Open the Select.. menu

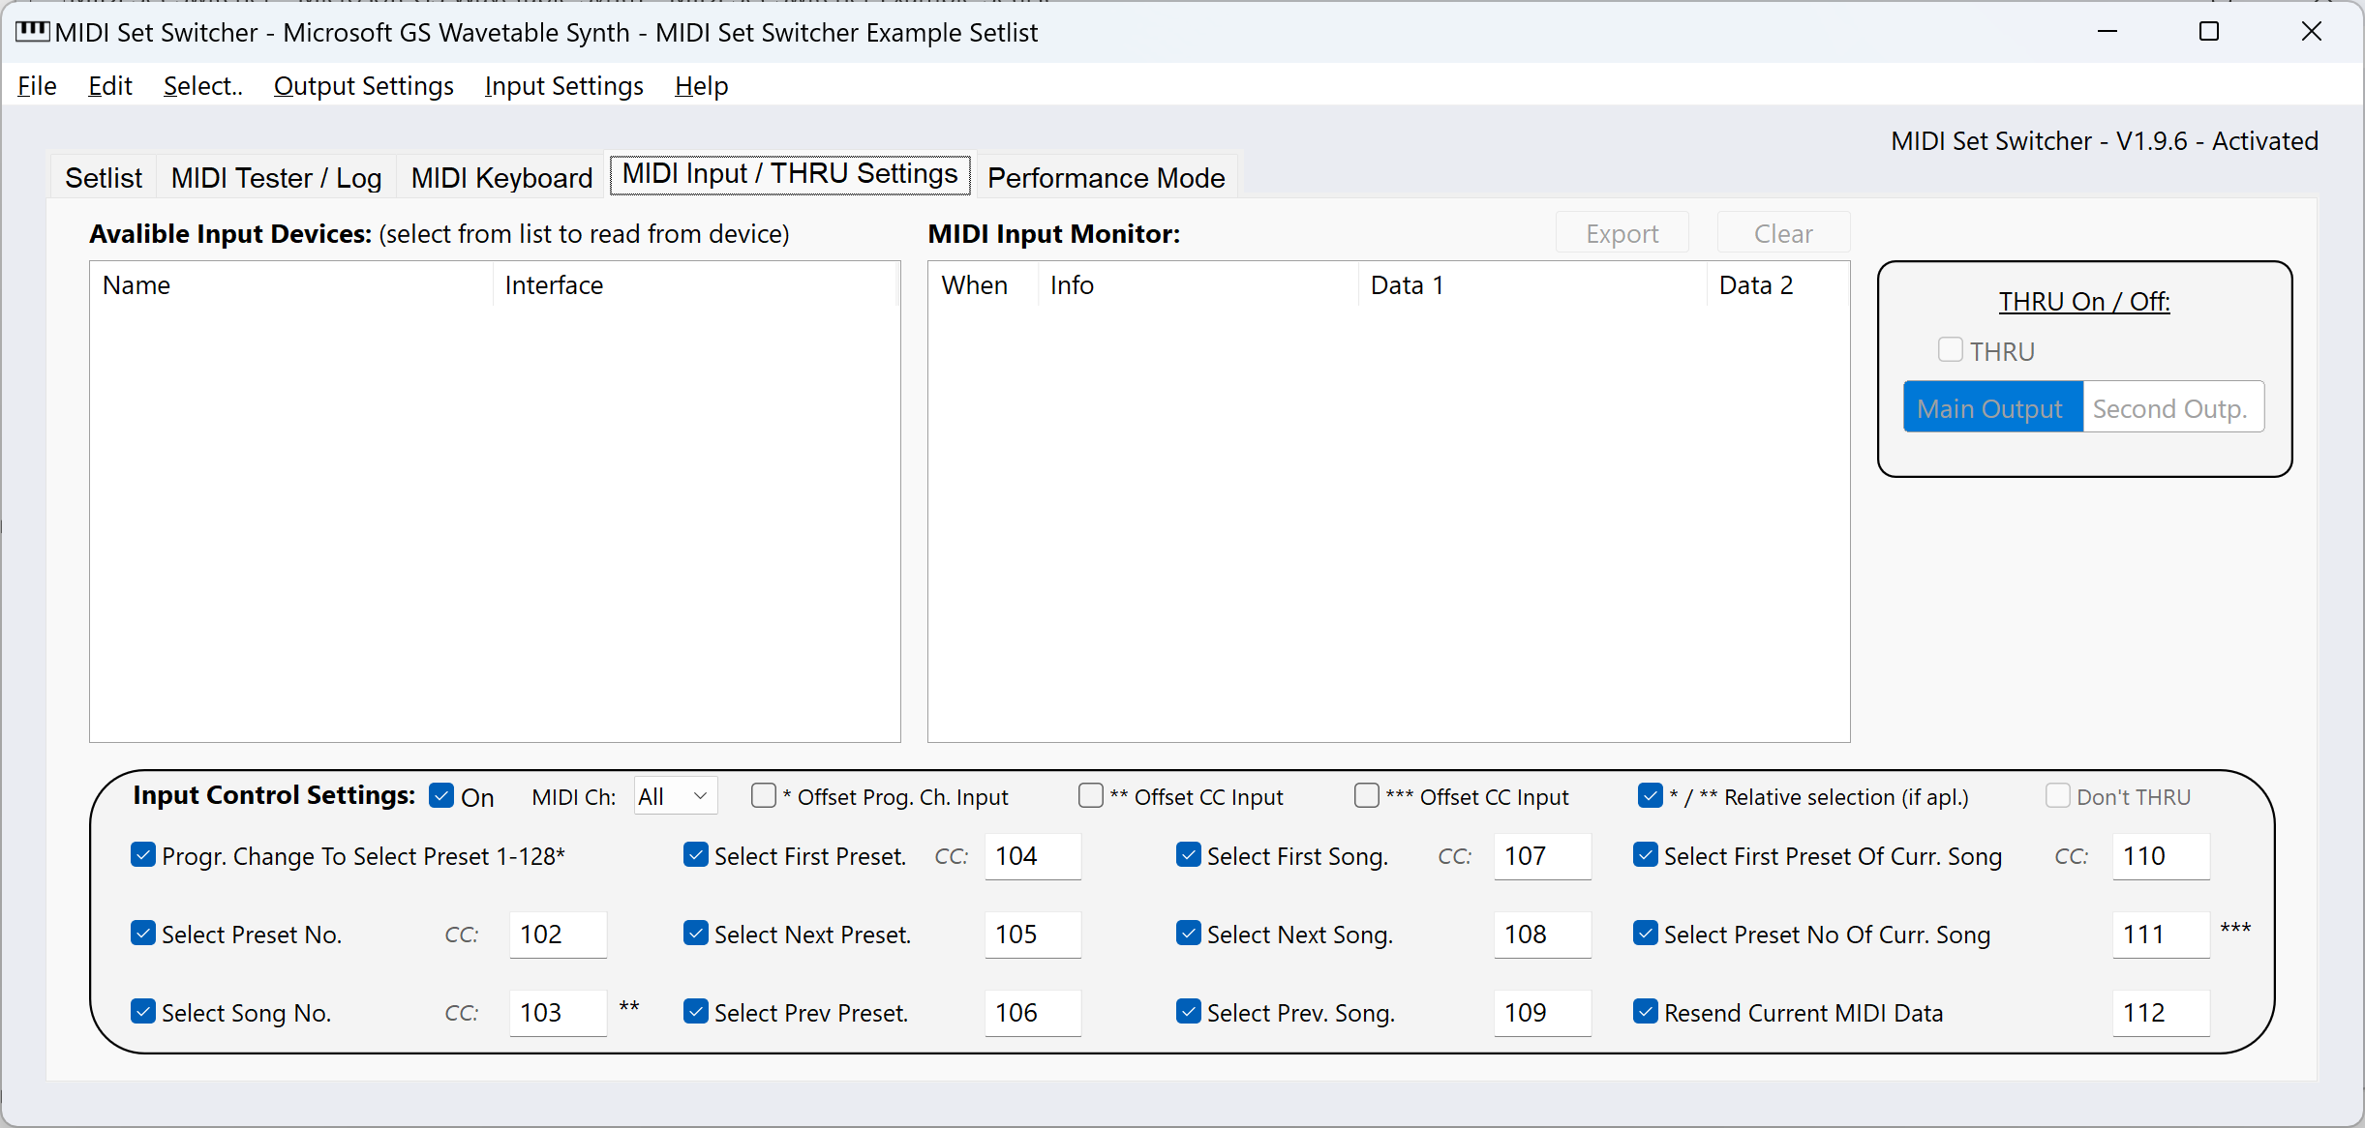(202, 86)
